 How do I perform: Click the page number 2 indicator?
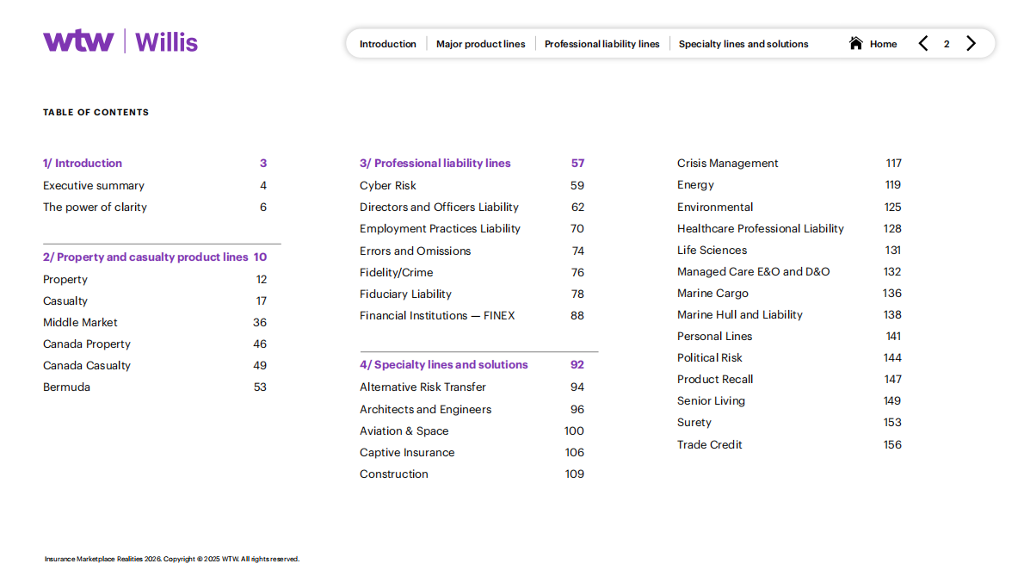(x=947, y=44)
